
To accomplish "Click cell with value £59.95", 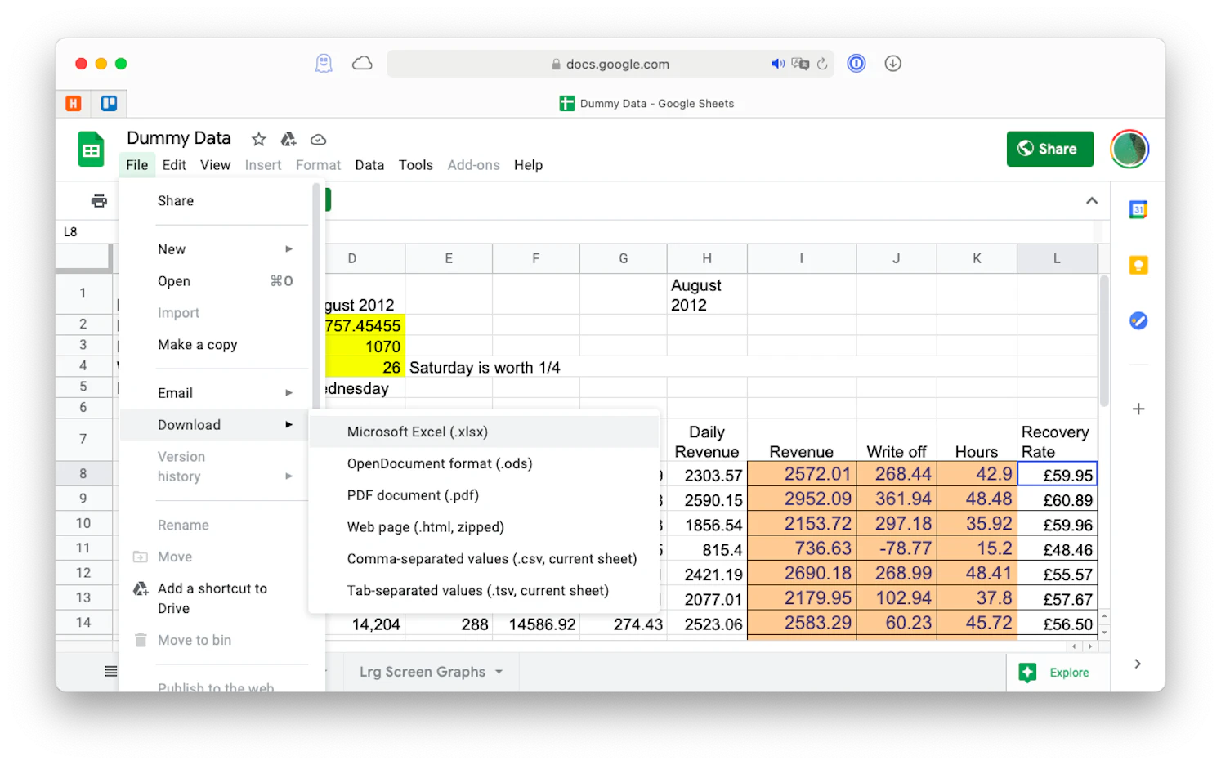I will tap(1057, 475).
